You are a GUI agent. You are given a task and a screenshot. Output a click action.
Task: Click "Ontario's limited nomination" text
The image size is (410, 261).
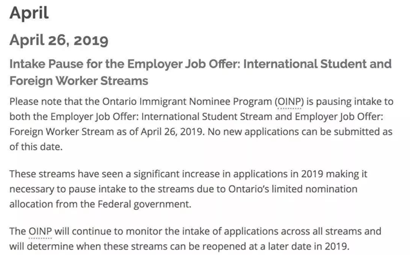pos(293,189)
